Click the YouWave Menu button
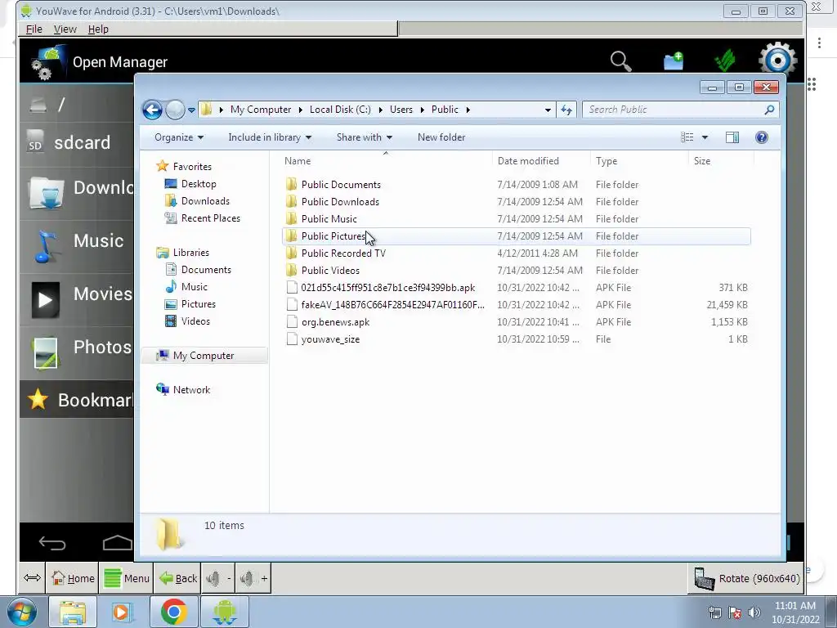Viewport: 837px width, 628px height. click(127, 578)
